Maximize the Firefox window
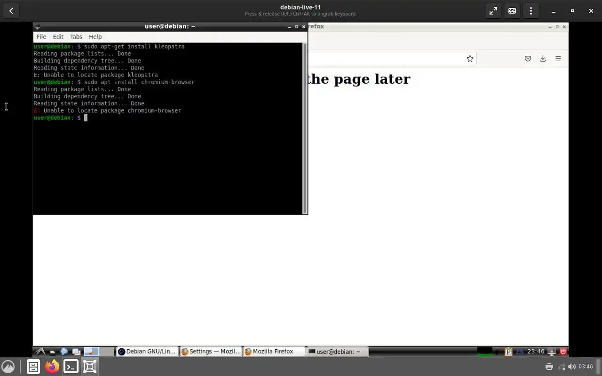The width and height of the screenshot is (602, 376). pyautogui.click(x=557, y=27)
